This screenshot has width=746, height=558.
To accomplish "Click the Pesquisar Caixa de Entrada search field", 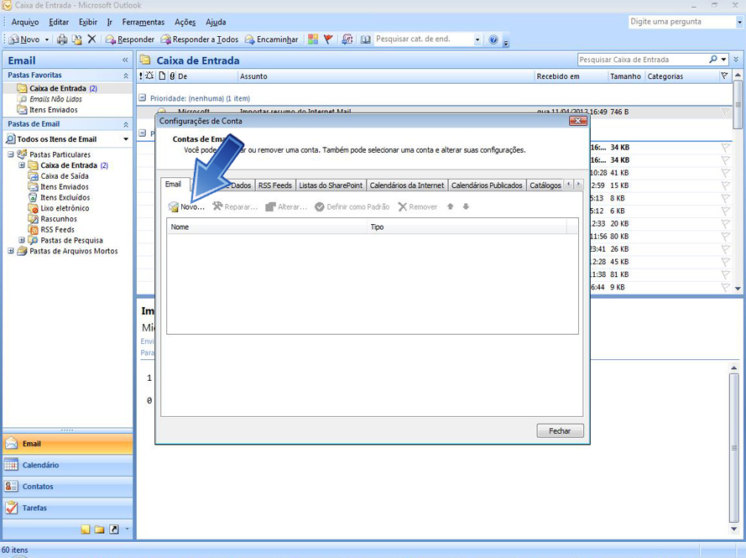I will tap(643, 60).
